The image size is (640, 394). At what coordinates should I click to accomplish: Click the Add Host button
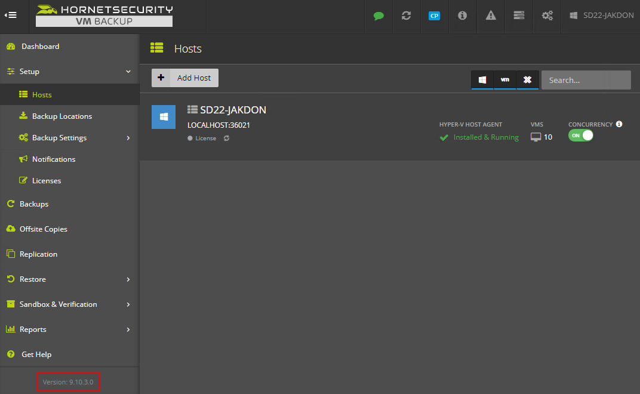pos(185,78)
